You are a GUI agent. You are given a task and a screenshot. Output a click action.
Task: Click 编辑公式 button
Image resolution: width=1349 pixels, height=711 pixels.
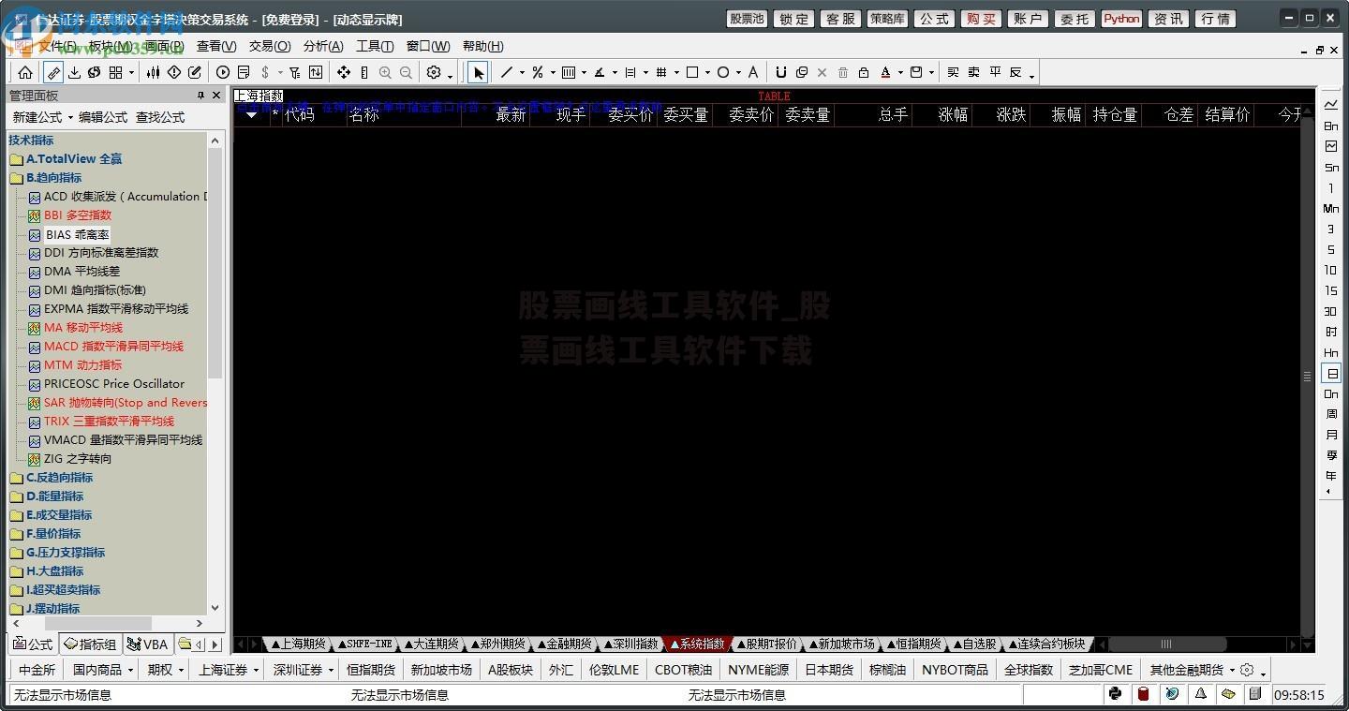[x=103, y=117]
